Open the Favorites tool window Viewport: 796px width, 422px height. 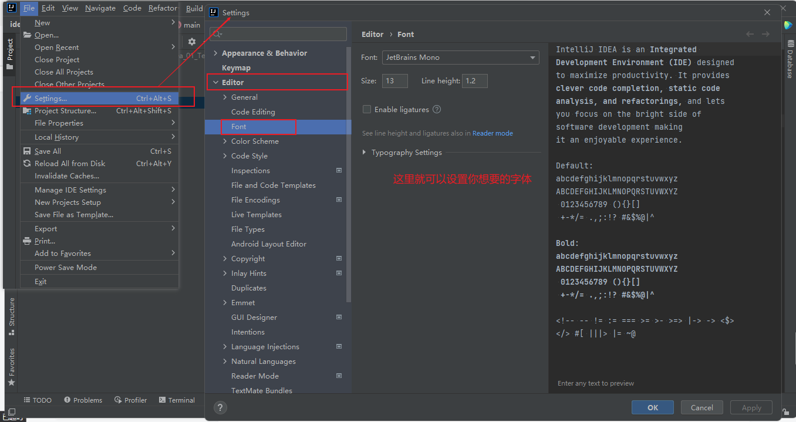click(11, 366)
